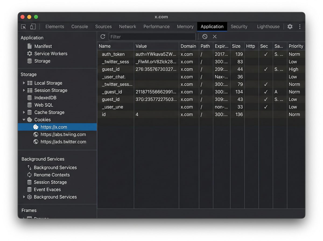The image size is (323, 241).
Task: Refresh the cookies table
Action: (x=103, y=37)
